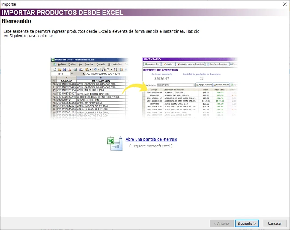Image resolution: width=290 pixels, height=230 pixels.
Task: Click the Formato menu in Excel illustration
Action: click(101, 64)
